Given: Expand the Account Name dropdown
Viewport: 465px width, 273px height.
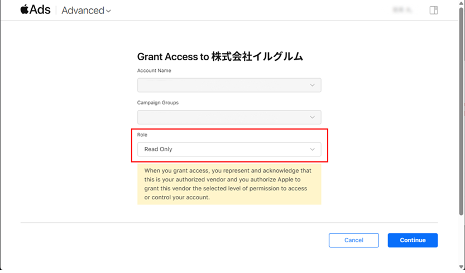Looking at the screenshot, I should click(229, 85).
